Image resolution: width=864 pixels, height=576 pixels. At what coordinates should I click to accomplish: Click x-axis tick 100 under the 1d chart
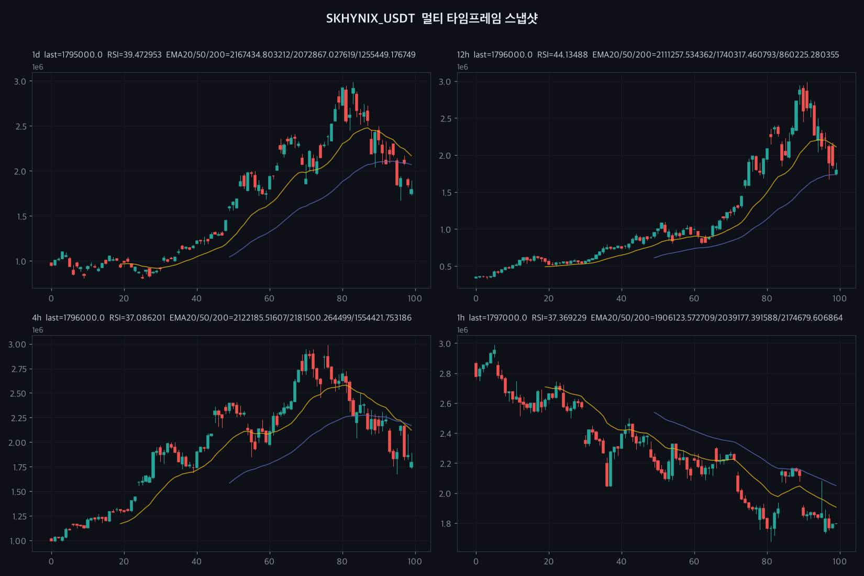(415, 298)
